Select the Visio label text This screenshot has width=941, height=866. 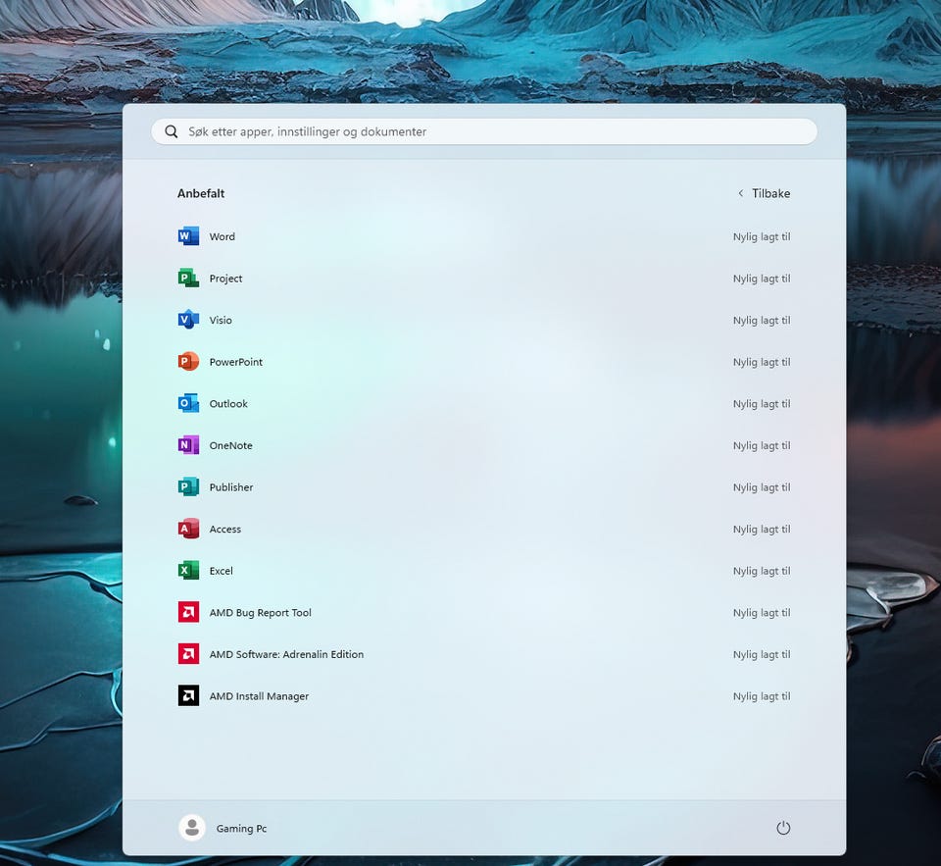pos(221,320)
